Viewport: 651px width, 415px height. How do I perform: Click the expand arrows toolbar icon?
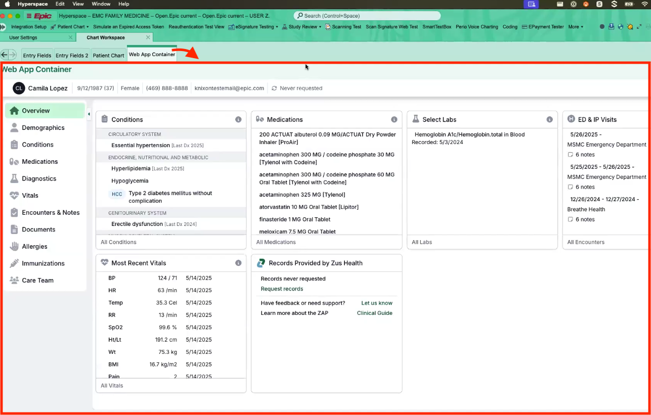click(x=639, y=27)
